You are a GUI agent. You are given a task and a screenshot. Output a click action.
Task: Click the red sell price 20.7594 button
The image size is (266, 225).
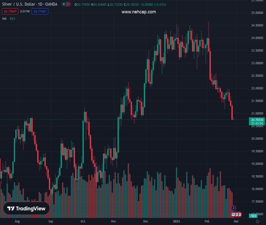click(10, 11)
